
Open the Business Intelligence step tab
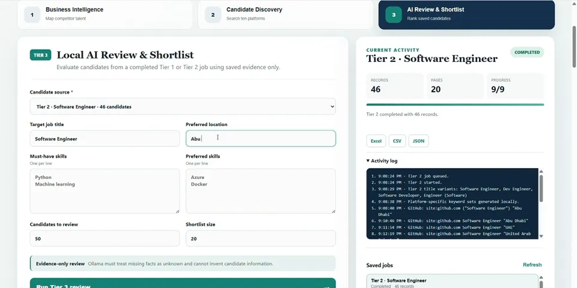105,14
